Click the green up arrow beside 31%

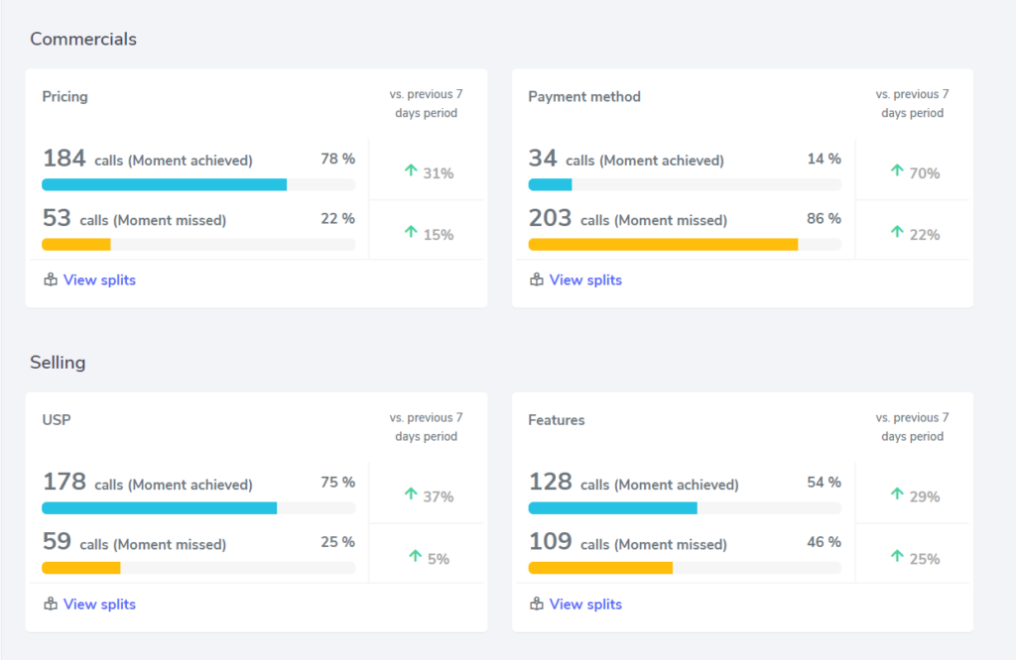pos(411,170)
